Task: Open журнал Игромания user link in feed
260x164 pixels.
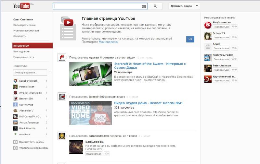Action: tap(101, 58)
